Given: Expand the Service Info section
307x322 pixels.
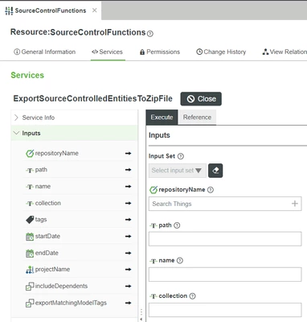Looking at the screenshot, I should pos(74,118).
